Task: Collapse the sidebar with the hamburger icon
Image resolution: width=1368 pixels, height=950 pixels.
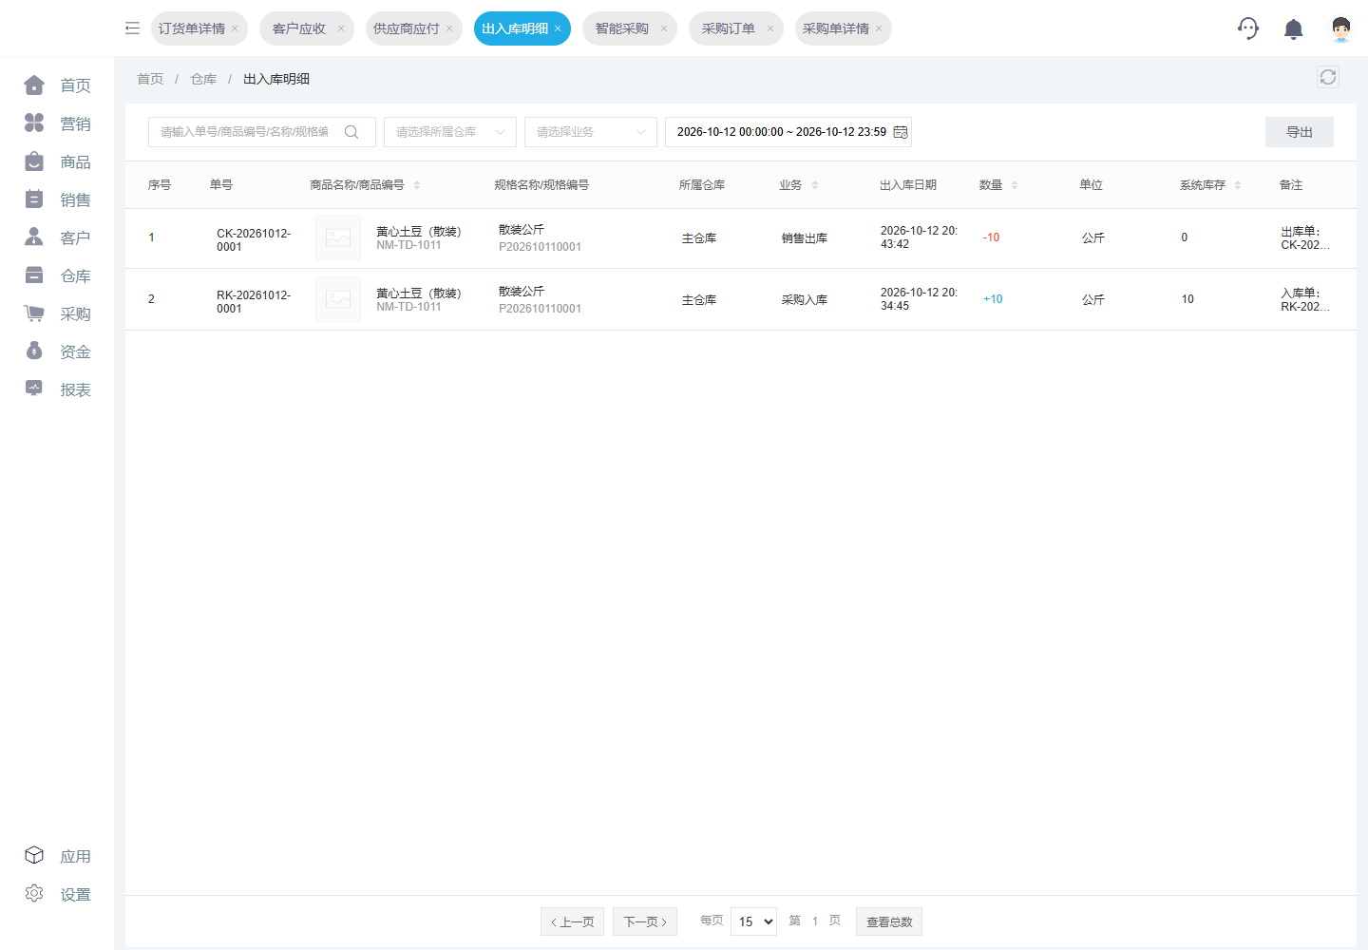Action: (x=132, y=28)
